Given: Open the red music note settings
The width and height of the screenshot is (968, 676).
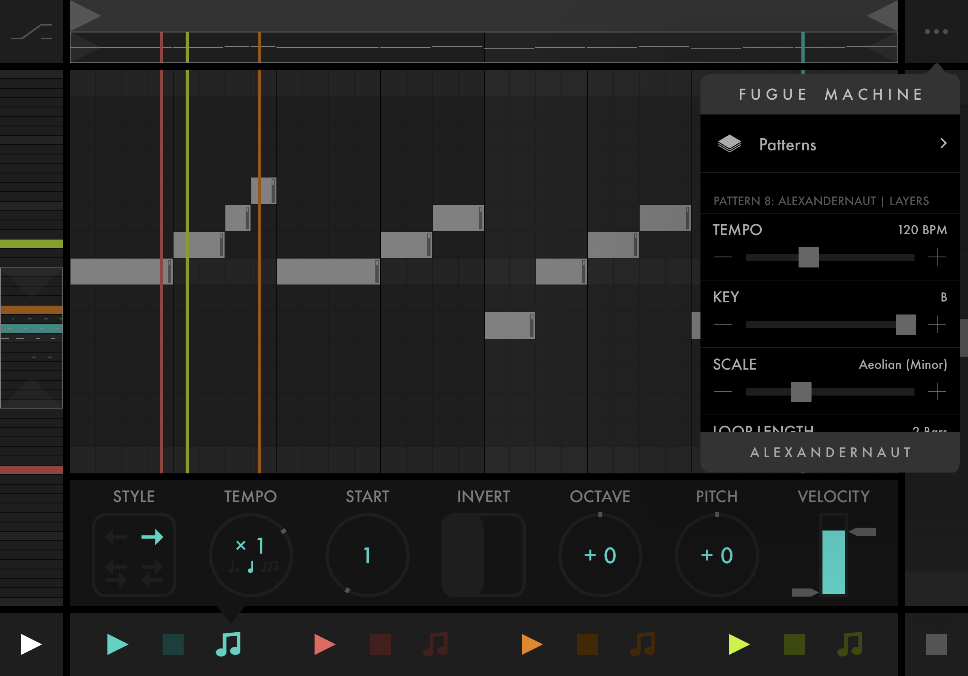Looking at the screenshot, I should point(435,644).
